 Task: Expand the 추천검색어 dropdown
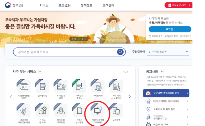pos(187,52)
